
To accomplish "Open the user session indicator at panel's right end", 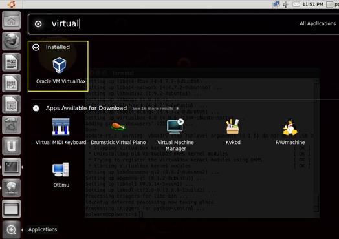I will (333, 5).
